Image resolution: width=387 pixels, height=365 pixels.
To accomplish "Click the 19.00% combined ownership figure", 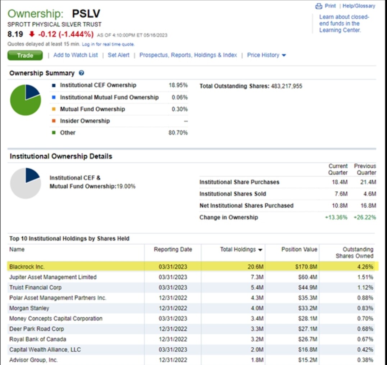I will (126, 186).
